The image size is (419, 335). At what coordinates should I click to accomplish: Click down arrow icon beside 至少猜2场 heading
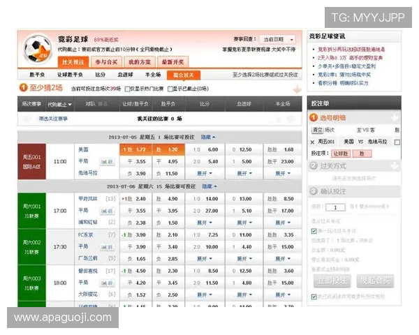point(297,89)
